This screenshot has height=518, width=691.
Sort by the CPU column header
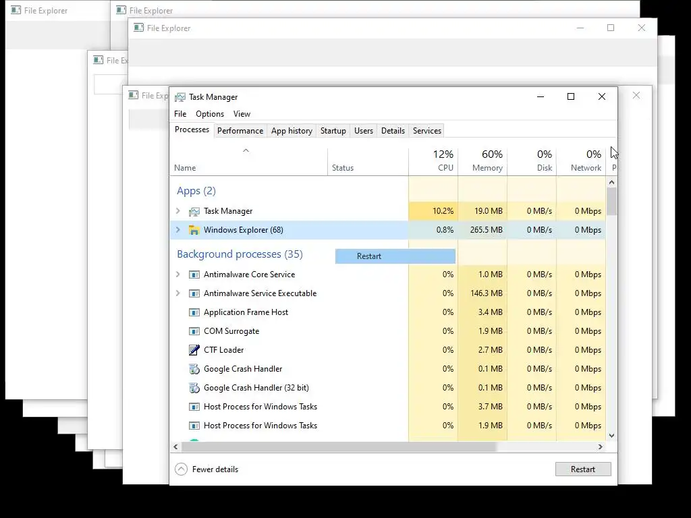click(433, 161)
